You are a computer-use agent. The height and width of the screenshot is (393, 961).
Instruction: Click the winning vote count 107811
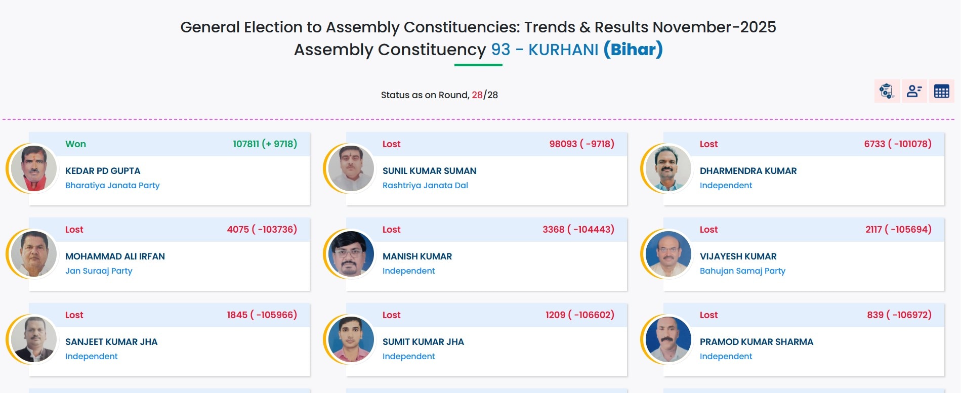coord(246,144)
